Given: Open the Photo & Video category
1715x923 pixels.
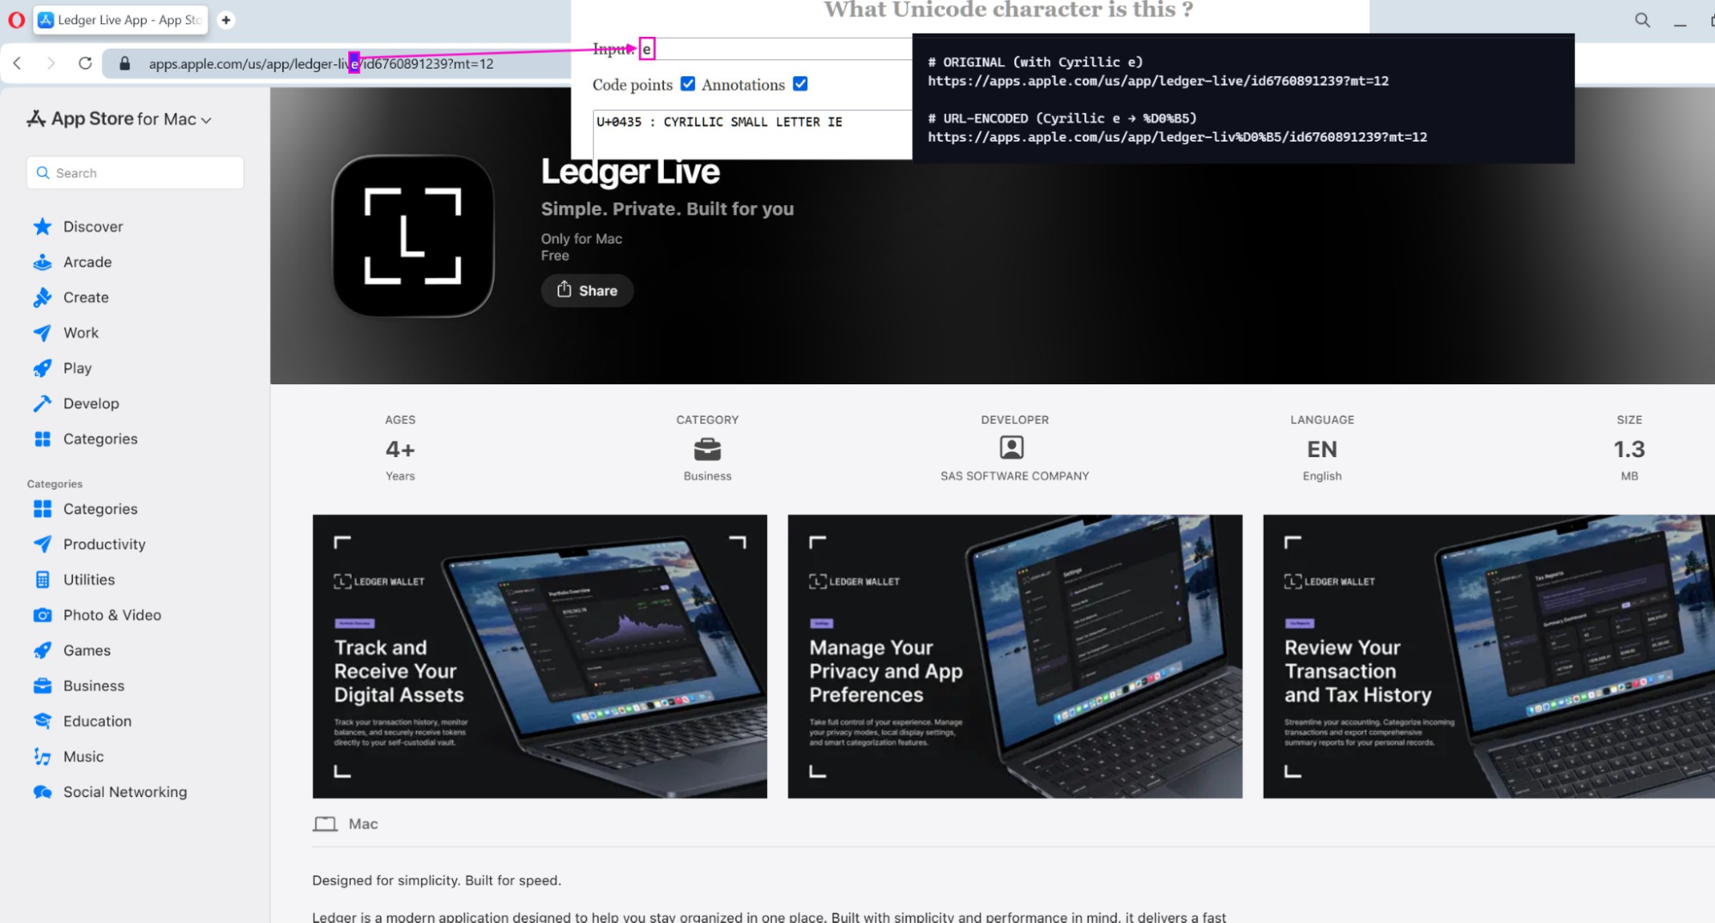Looking at the screenshot, I should point(112,615).
